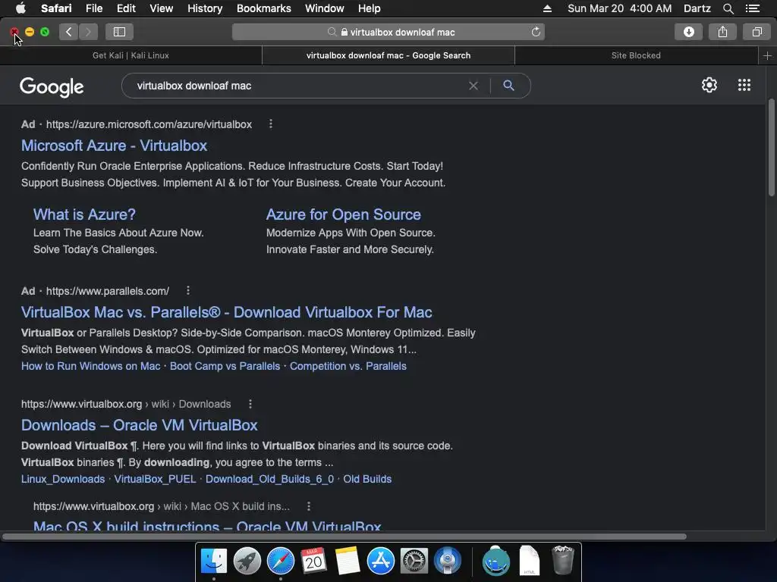Open the History menu
The image size is (777, 582).
[205, 8]
